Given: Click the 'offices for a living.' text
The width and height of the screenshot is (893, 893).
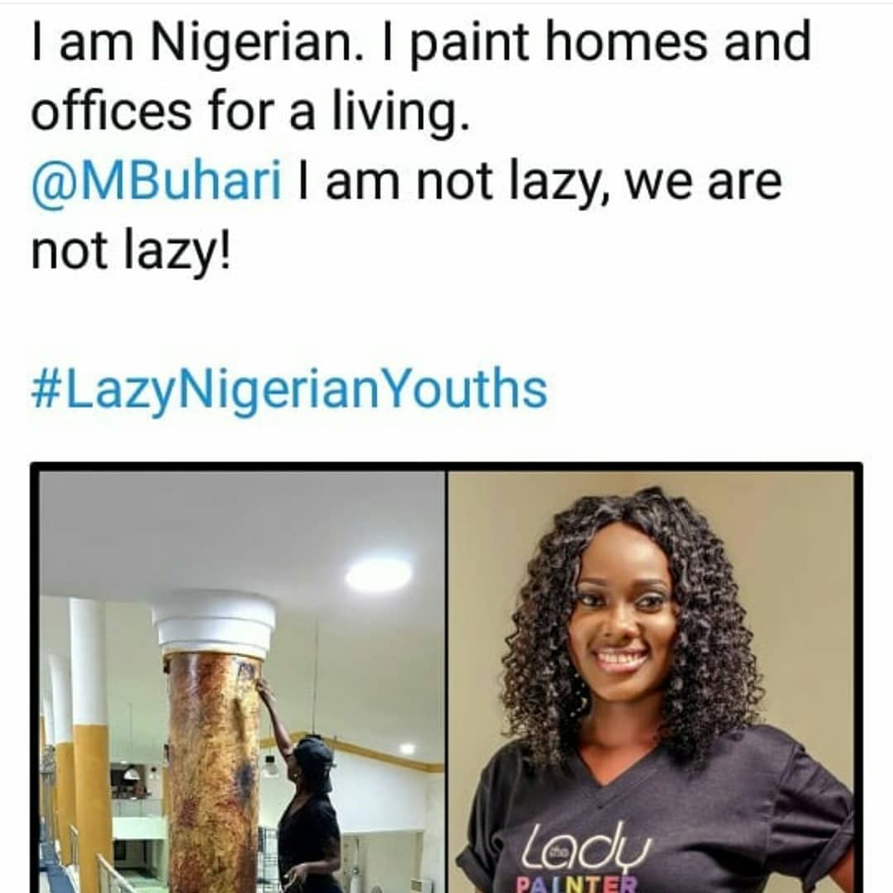Looking at the screenshot, I should tap(250, 112).
